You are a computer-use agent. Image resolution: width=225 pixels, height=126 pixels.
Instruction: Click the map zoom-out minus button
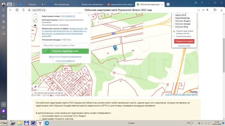35,14
